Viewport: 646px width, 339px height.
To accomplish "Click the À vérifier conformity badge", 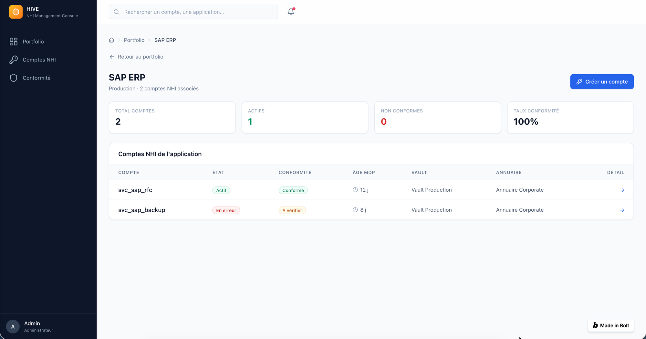I will (292, 210).
